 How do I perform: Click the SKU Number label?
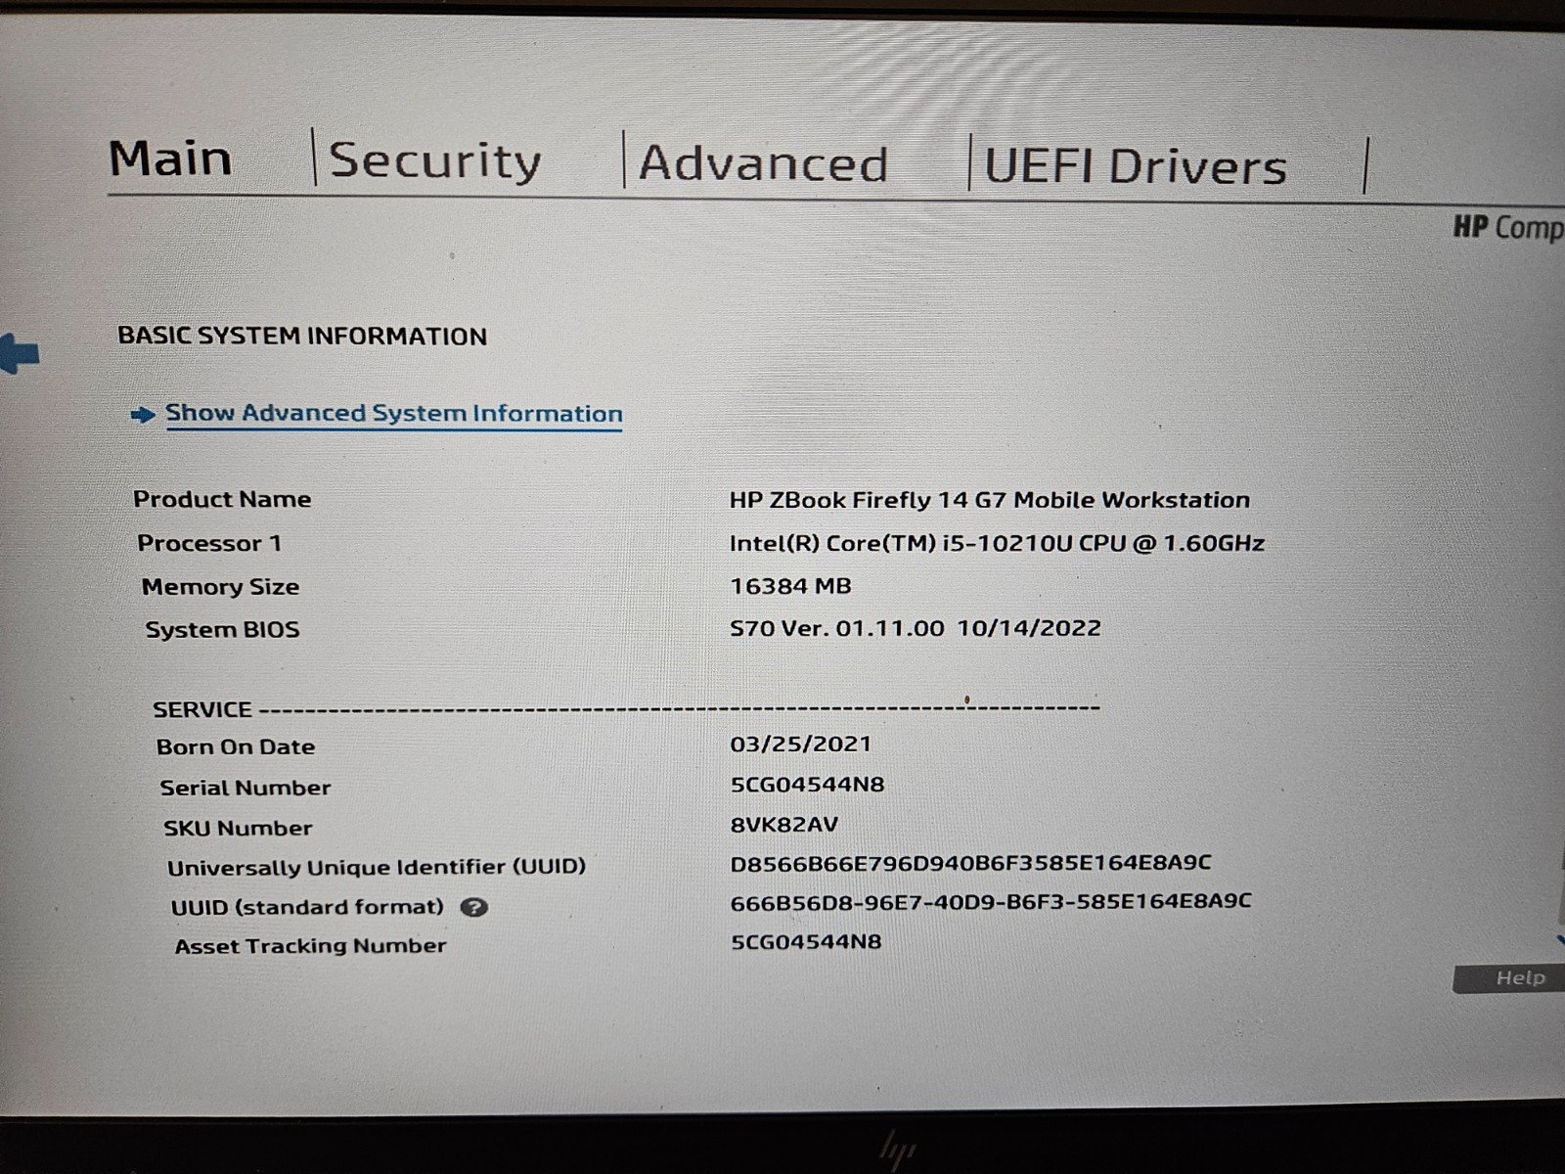tap(238, 828)
